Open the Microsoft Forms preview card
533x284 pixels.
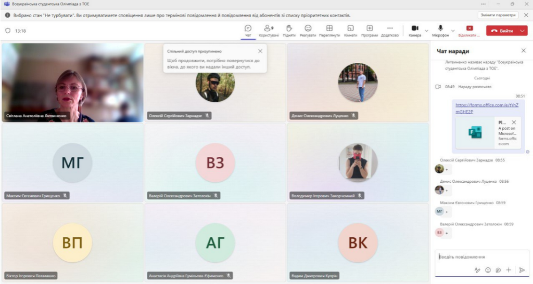pos(488,133)
